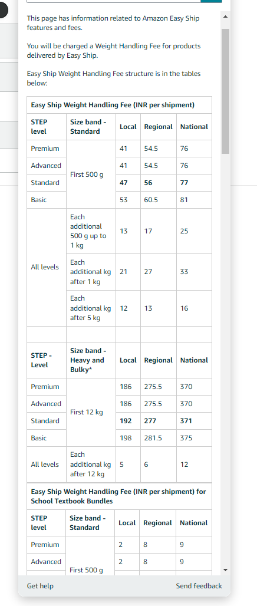Select the bold 47 Local fee value
Viewport: 257px width, 606px height.
pos(124,183)
